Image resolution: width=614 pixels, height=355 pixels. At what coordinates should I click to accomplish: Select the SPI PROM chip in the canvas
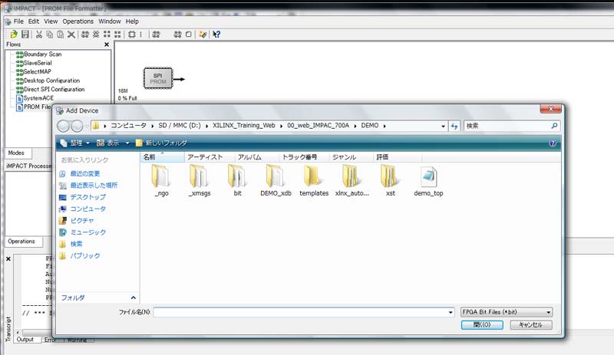(x=158, y=78)
